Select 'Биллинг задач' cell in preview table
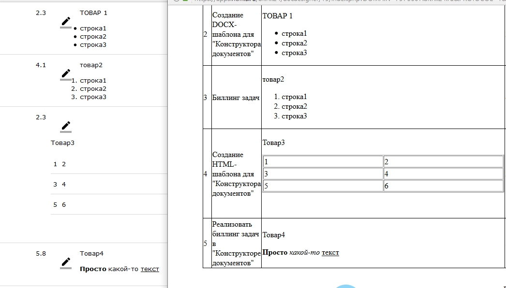This screenshot has width=506, height=288. (x=236, y=98)
